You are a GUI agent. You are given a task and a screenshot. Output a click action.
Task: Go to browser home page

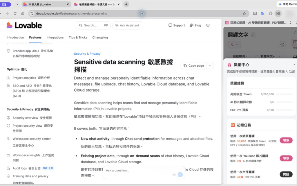click(23, 13)
